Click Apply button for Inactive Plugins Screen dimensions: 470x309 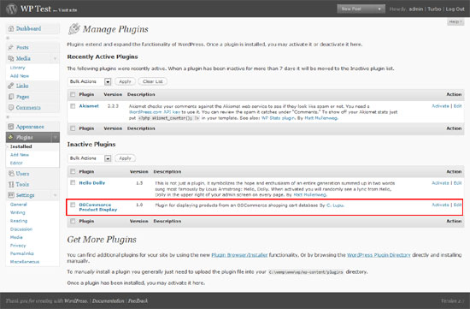125,158
